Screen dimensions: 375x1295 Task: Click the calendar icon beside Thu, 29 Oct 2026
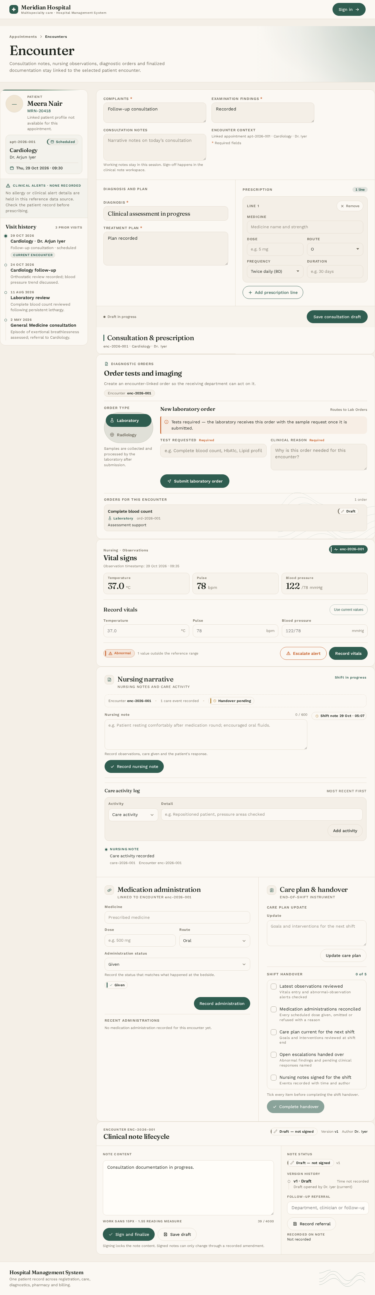pos(12,168)
